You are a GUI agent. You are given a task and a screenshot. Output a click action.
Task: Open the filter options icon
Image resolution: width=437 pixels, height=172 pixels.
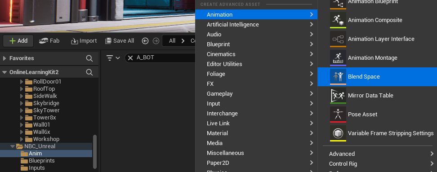click(113, 58)
